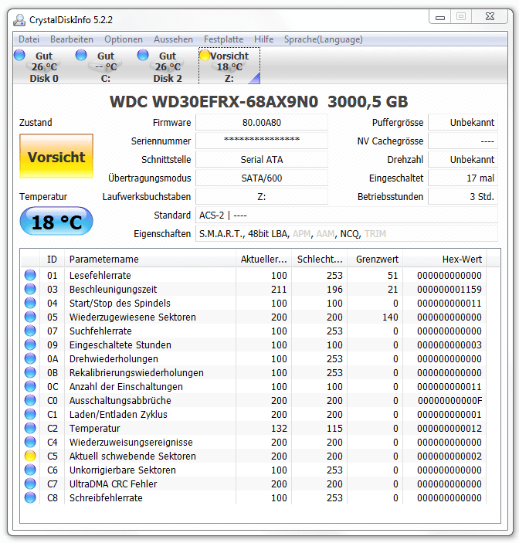Click yellow warning icon for Aktuell schwebende Sektoren
The width and height of the screenshot is (519, 543).
(30, 456)
